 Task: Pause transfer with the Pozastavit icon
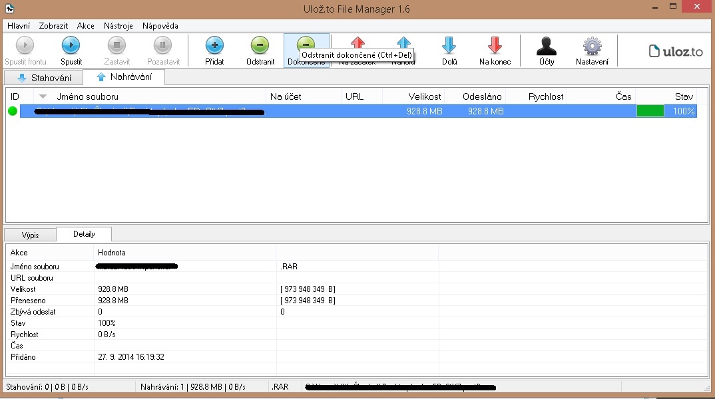[x=163, y=45]
